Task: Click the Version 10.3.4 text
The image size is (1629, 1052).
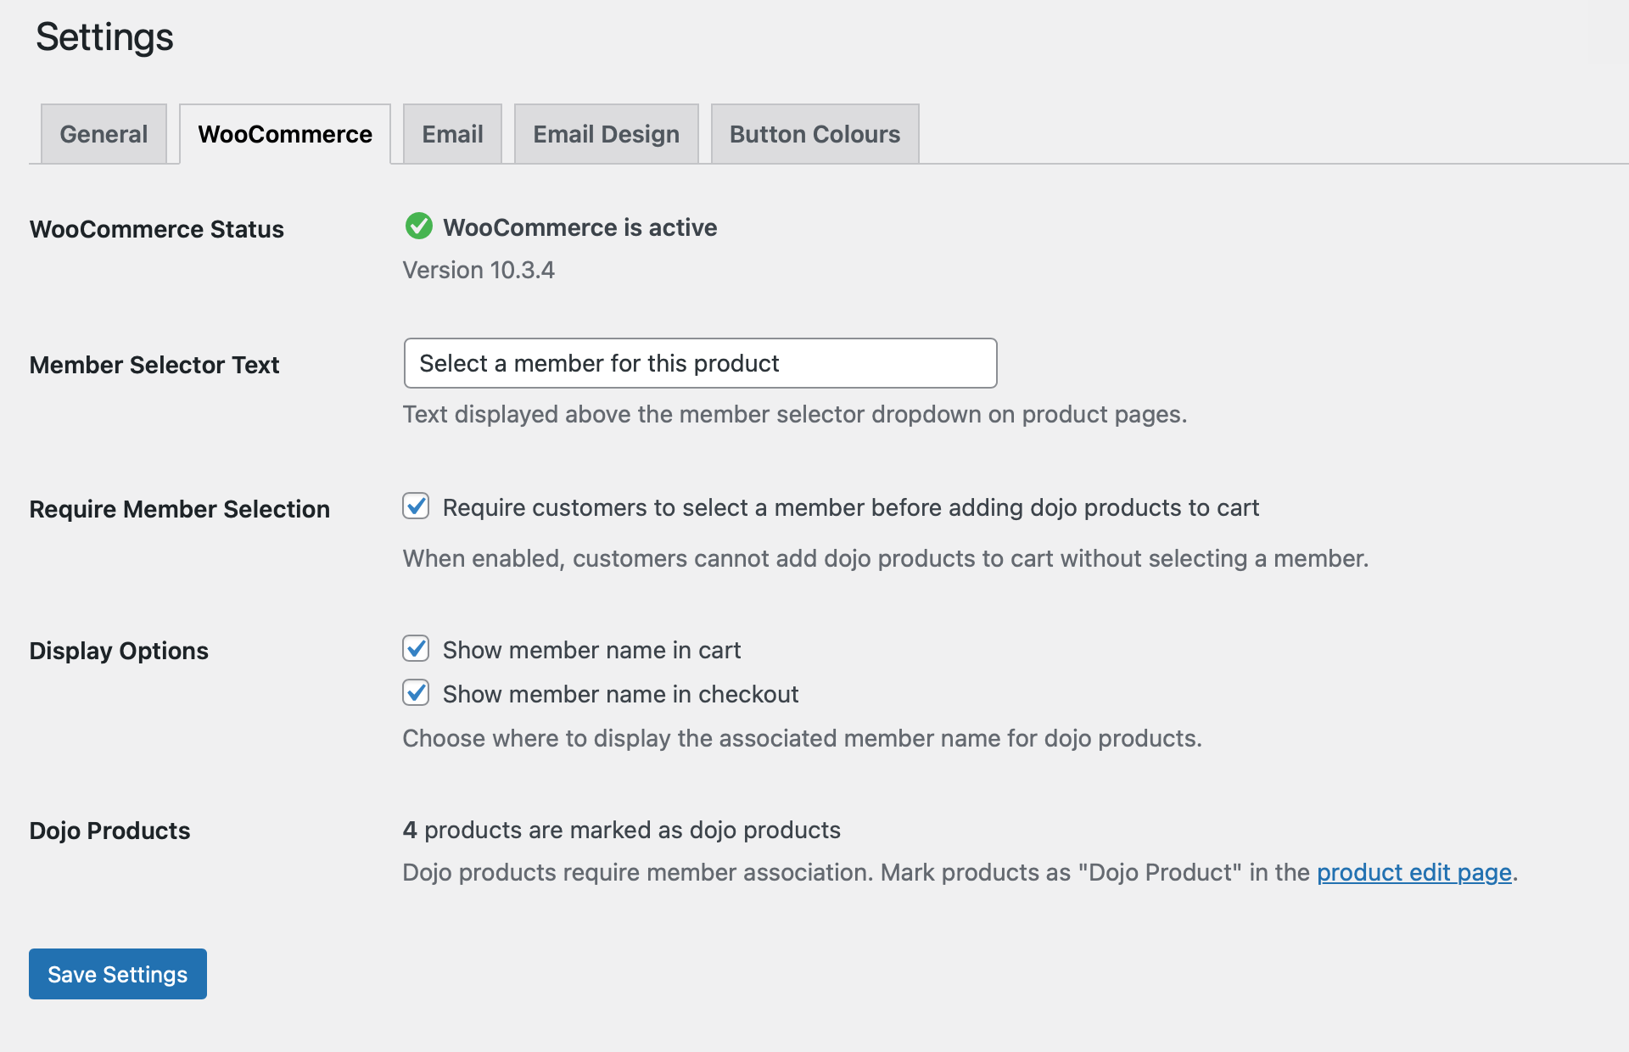Action: tap(478, 270)
